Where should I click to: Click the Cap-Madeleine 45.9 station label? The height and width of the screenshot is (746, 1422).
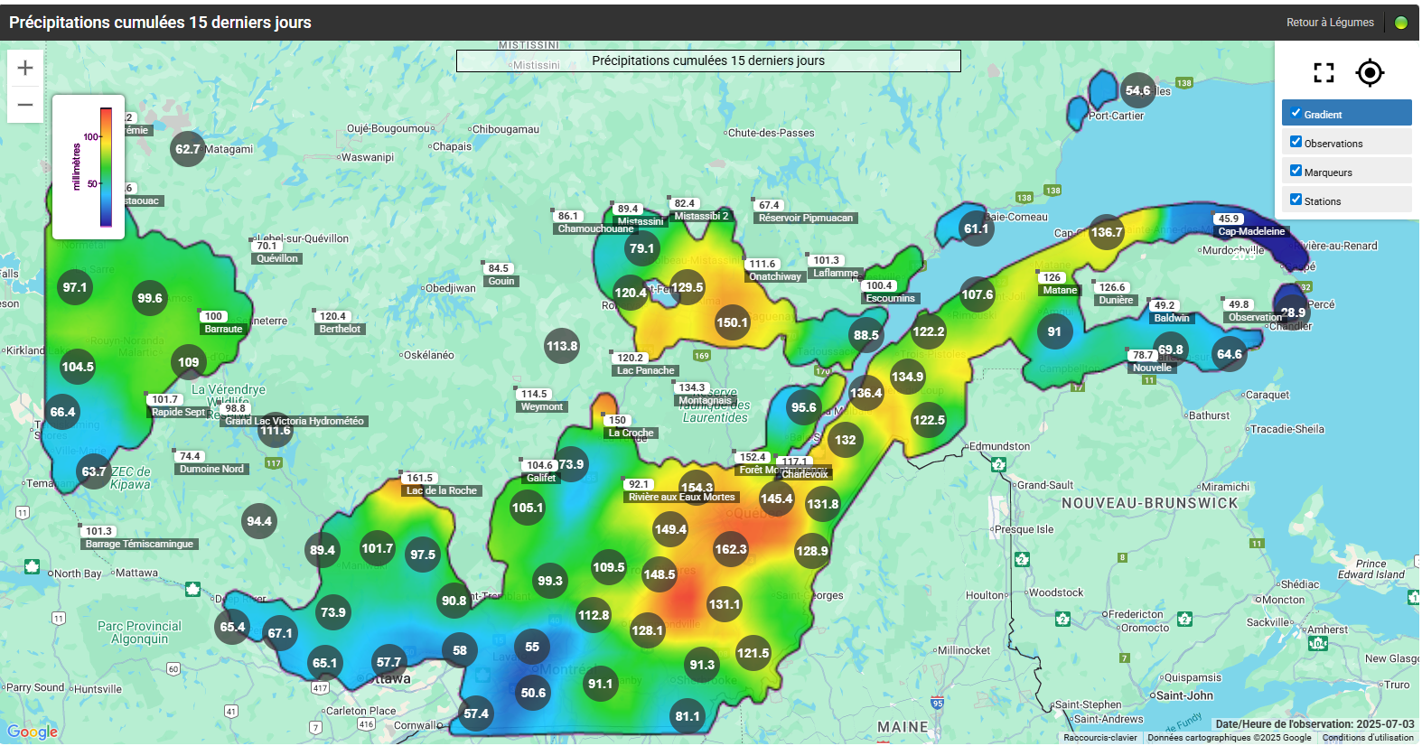click(1250, 231)
